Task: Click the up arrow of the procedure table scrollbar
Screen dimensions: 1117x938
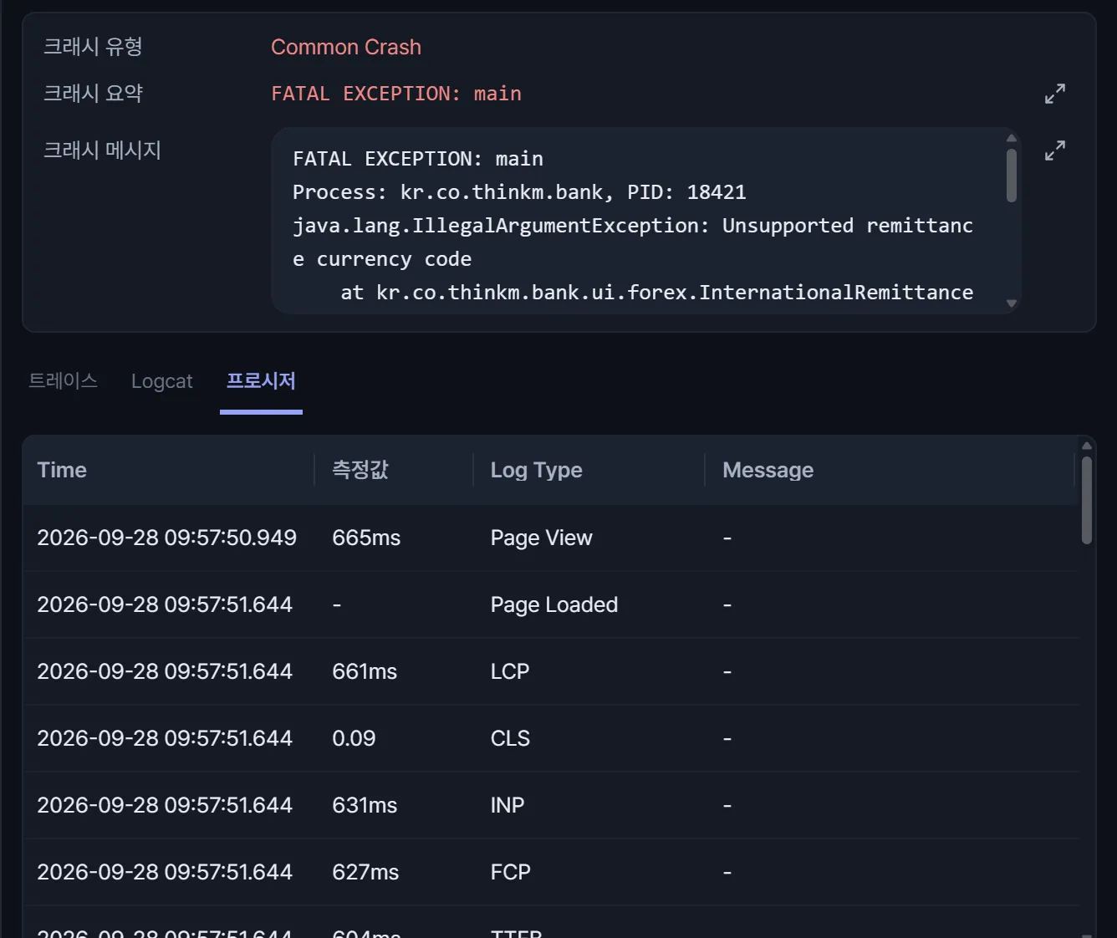Action: (1087, 446)
